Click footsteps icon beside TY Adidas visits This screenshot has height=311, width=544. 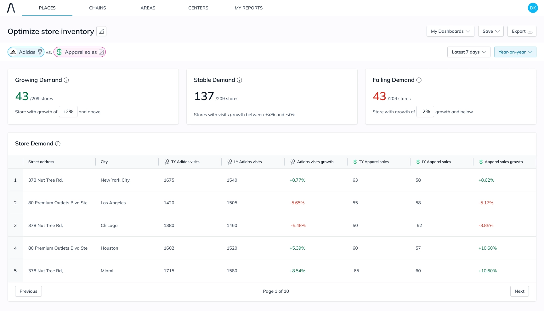(x=167, y=162)
